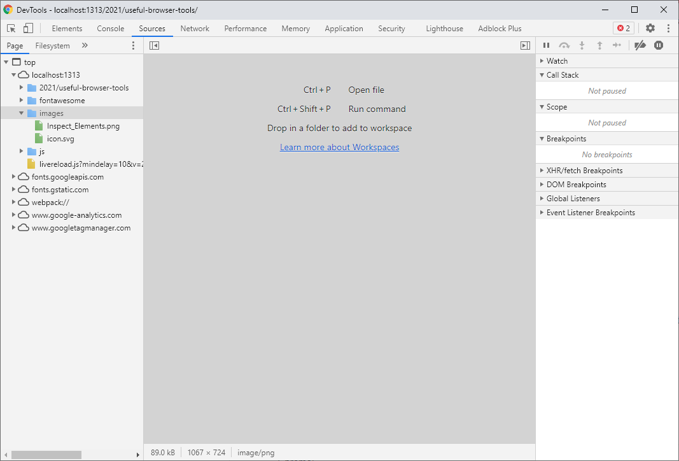
Task: Select Inspect_Elements.png in file tree
Action: [x=83, y=126]
